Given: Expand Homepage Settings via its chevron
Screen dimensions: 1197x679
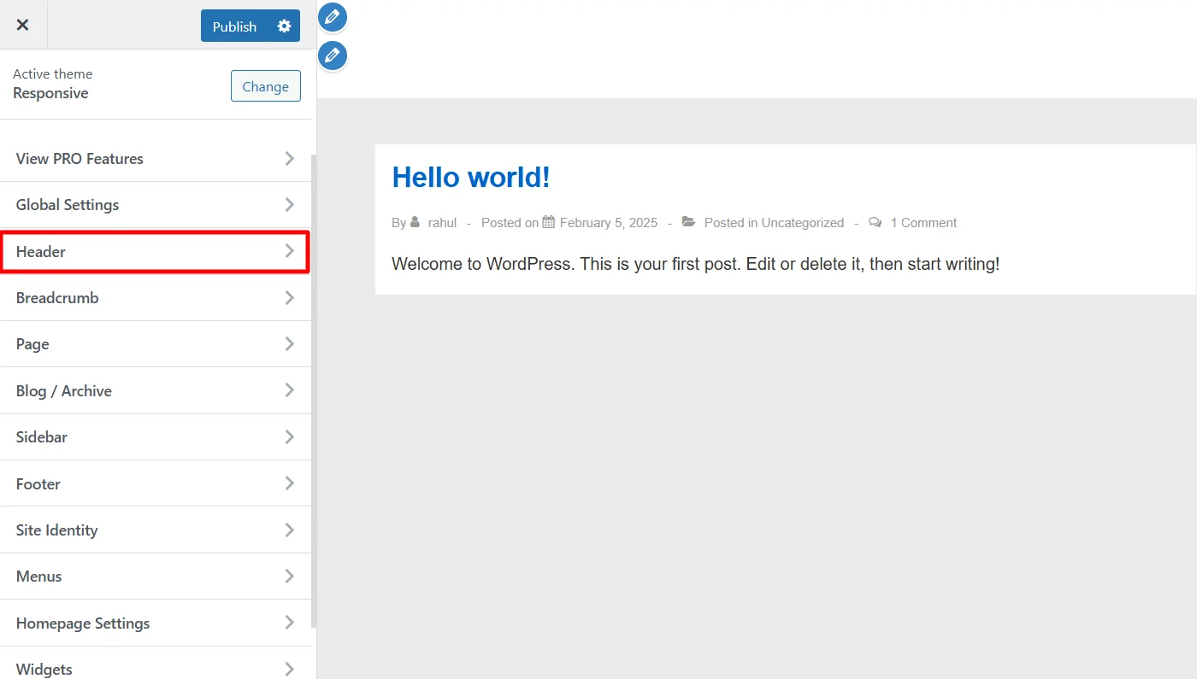Looking at the screenshot, I should click(x=290, y=623).
